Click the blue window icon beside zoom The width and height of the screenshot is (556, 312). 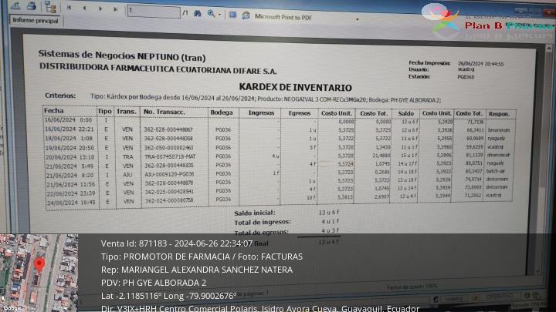click(x=232, y=15)
